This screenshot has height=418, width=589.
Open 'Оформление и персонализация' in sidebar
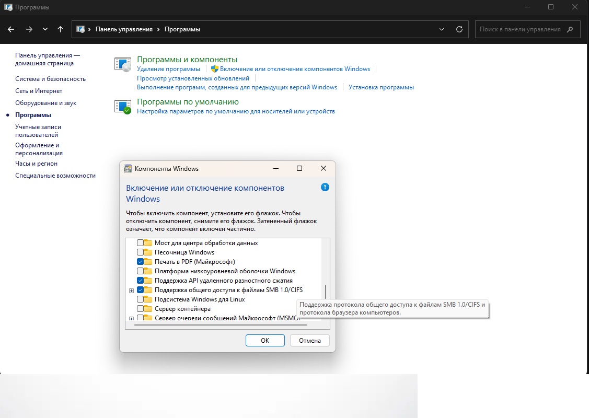39,149
